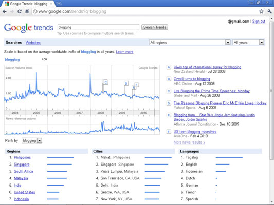Viewport: 274px width, 205px height.
Task: Click news flag E icon in results list
Action: coord(169,115)
